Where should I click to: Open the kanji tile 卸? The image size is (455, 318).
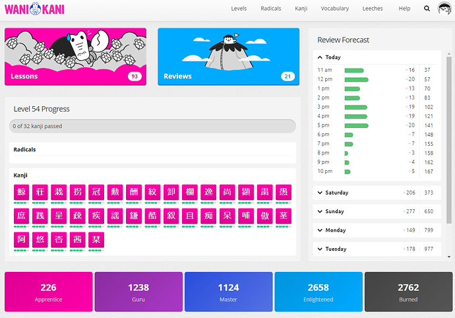(171, 192)
